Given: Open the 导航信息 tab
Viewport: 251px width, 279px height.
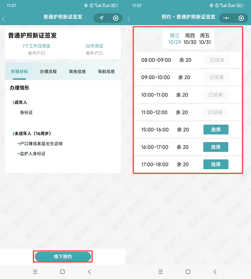Looking at the screenshot, I should tap(106, 72).
